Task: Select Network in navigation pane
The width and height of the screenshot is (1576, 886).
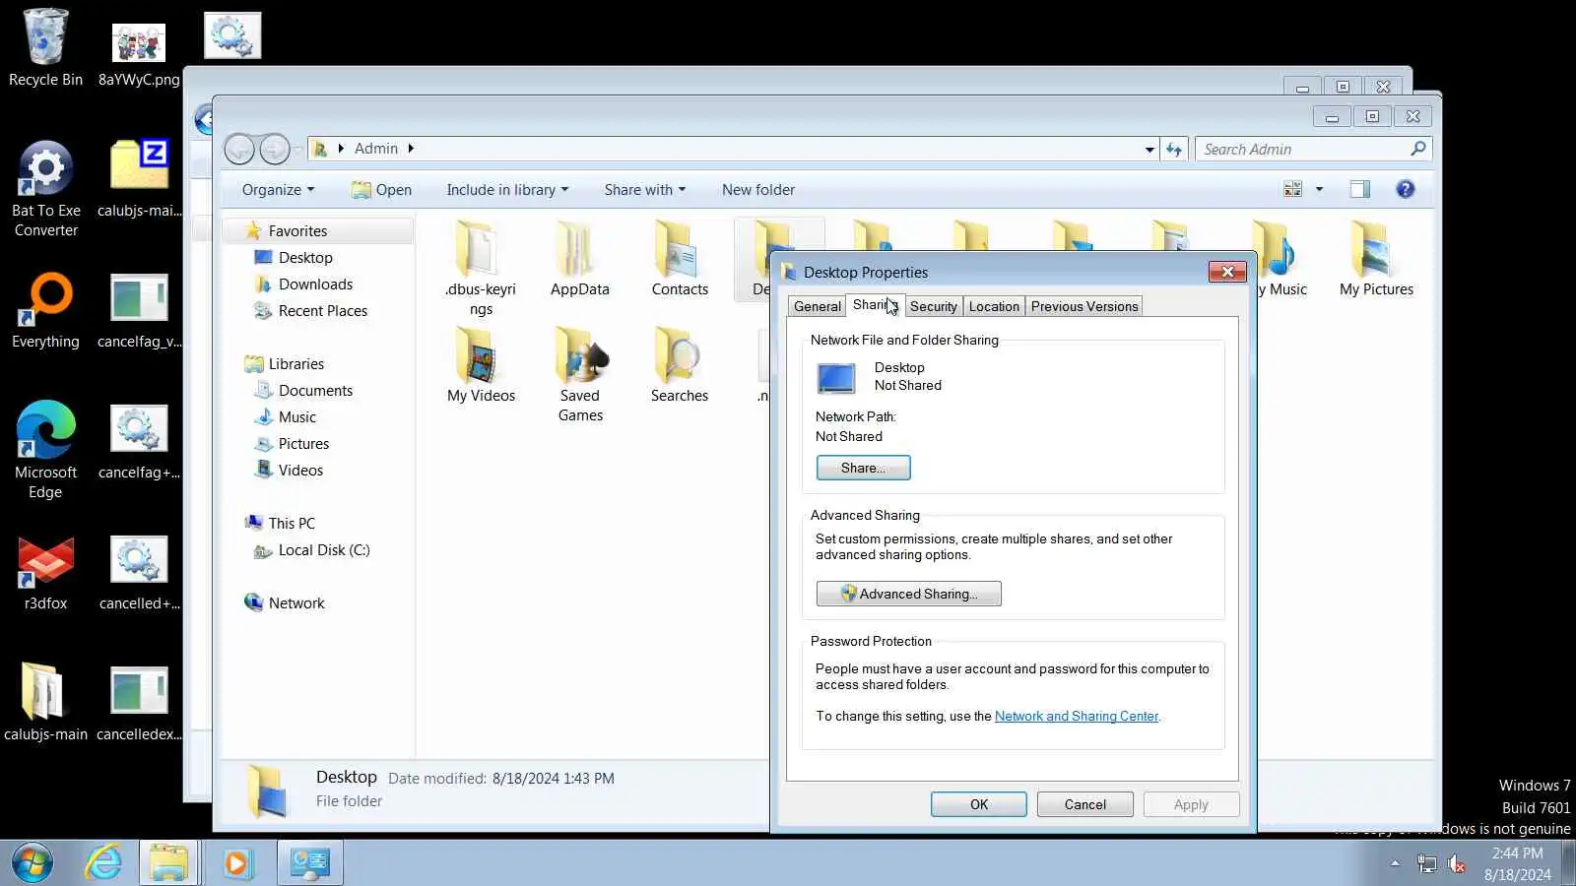Action: pyautogui.click(x=295, y=602)
